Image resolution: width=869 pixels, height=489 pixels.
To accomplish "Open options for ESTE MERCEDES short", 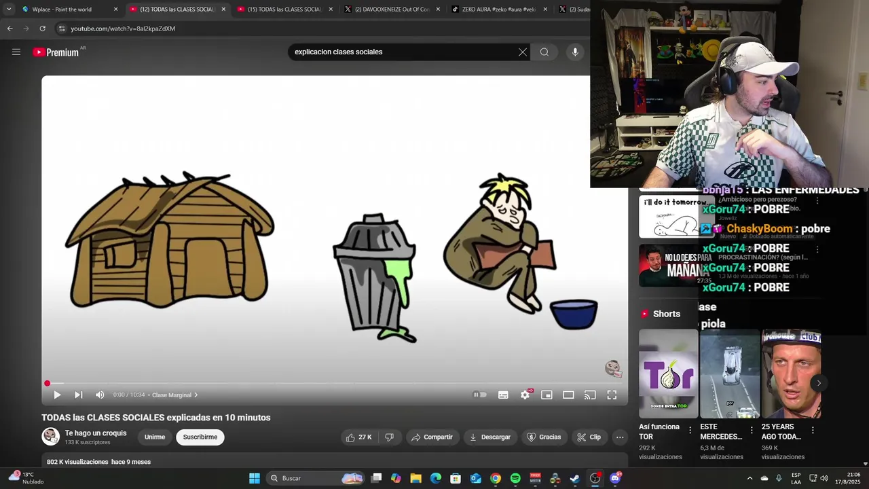I will click(x=752, y=430).
